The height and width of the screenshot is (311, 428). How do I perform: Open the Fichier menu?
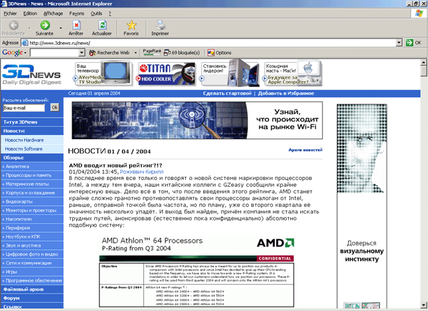coord(10,13)
